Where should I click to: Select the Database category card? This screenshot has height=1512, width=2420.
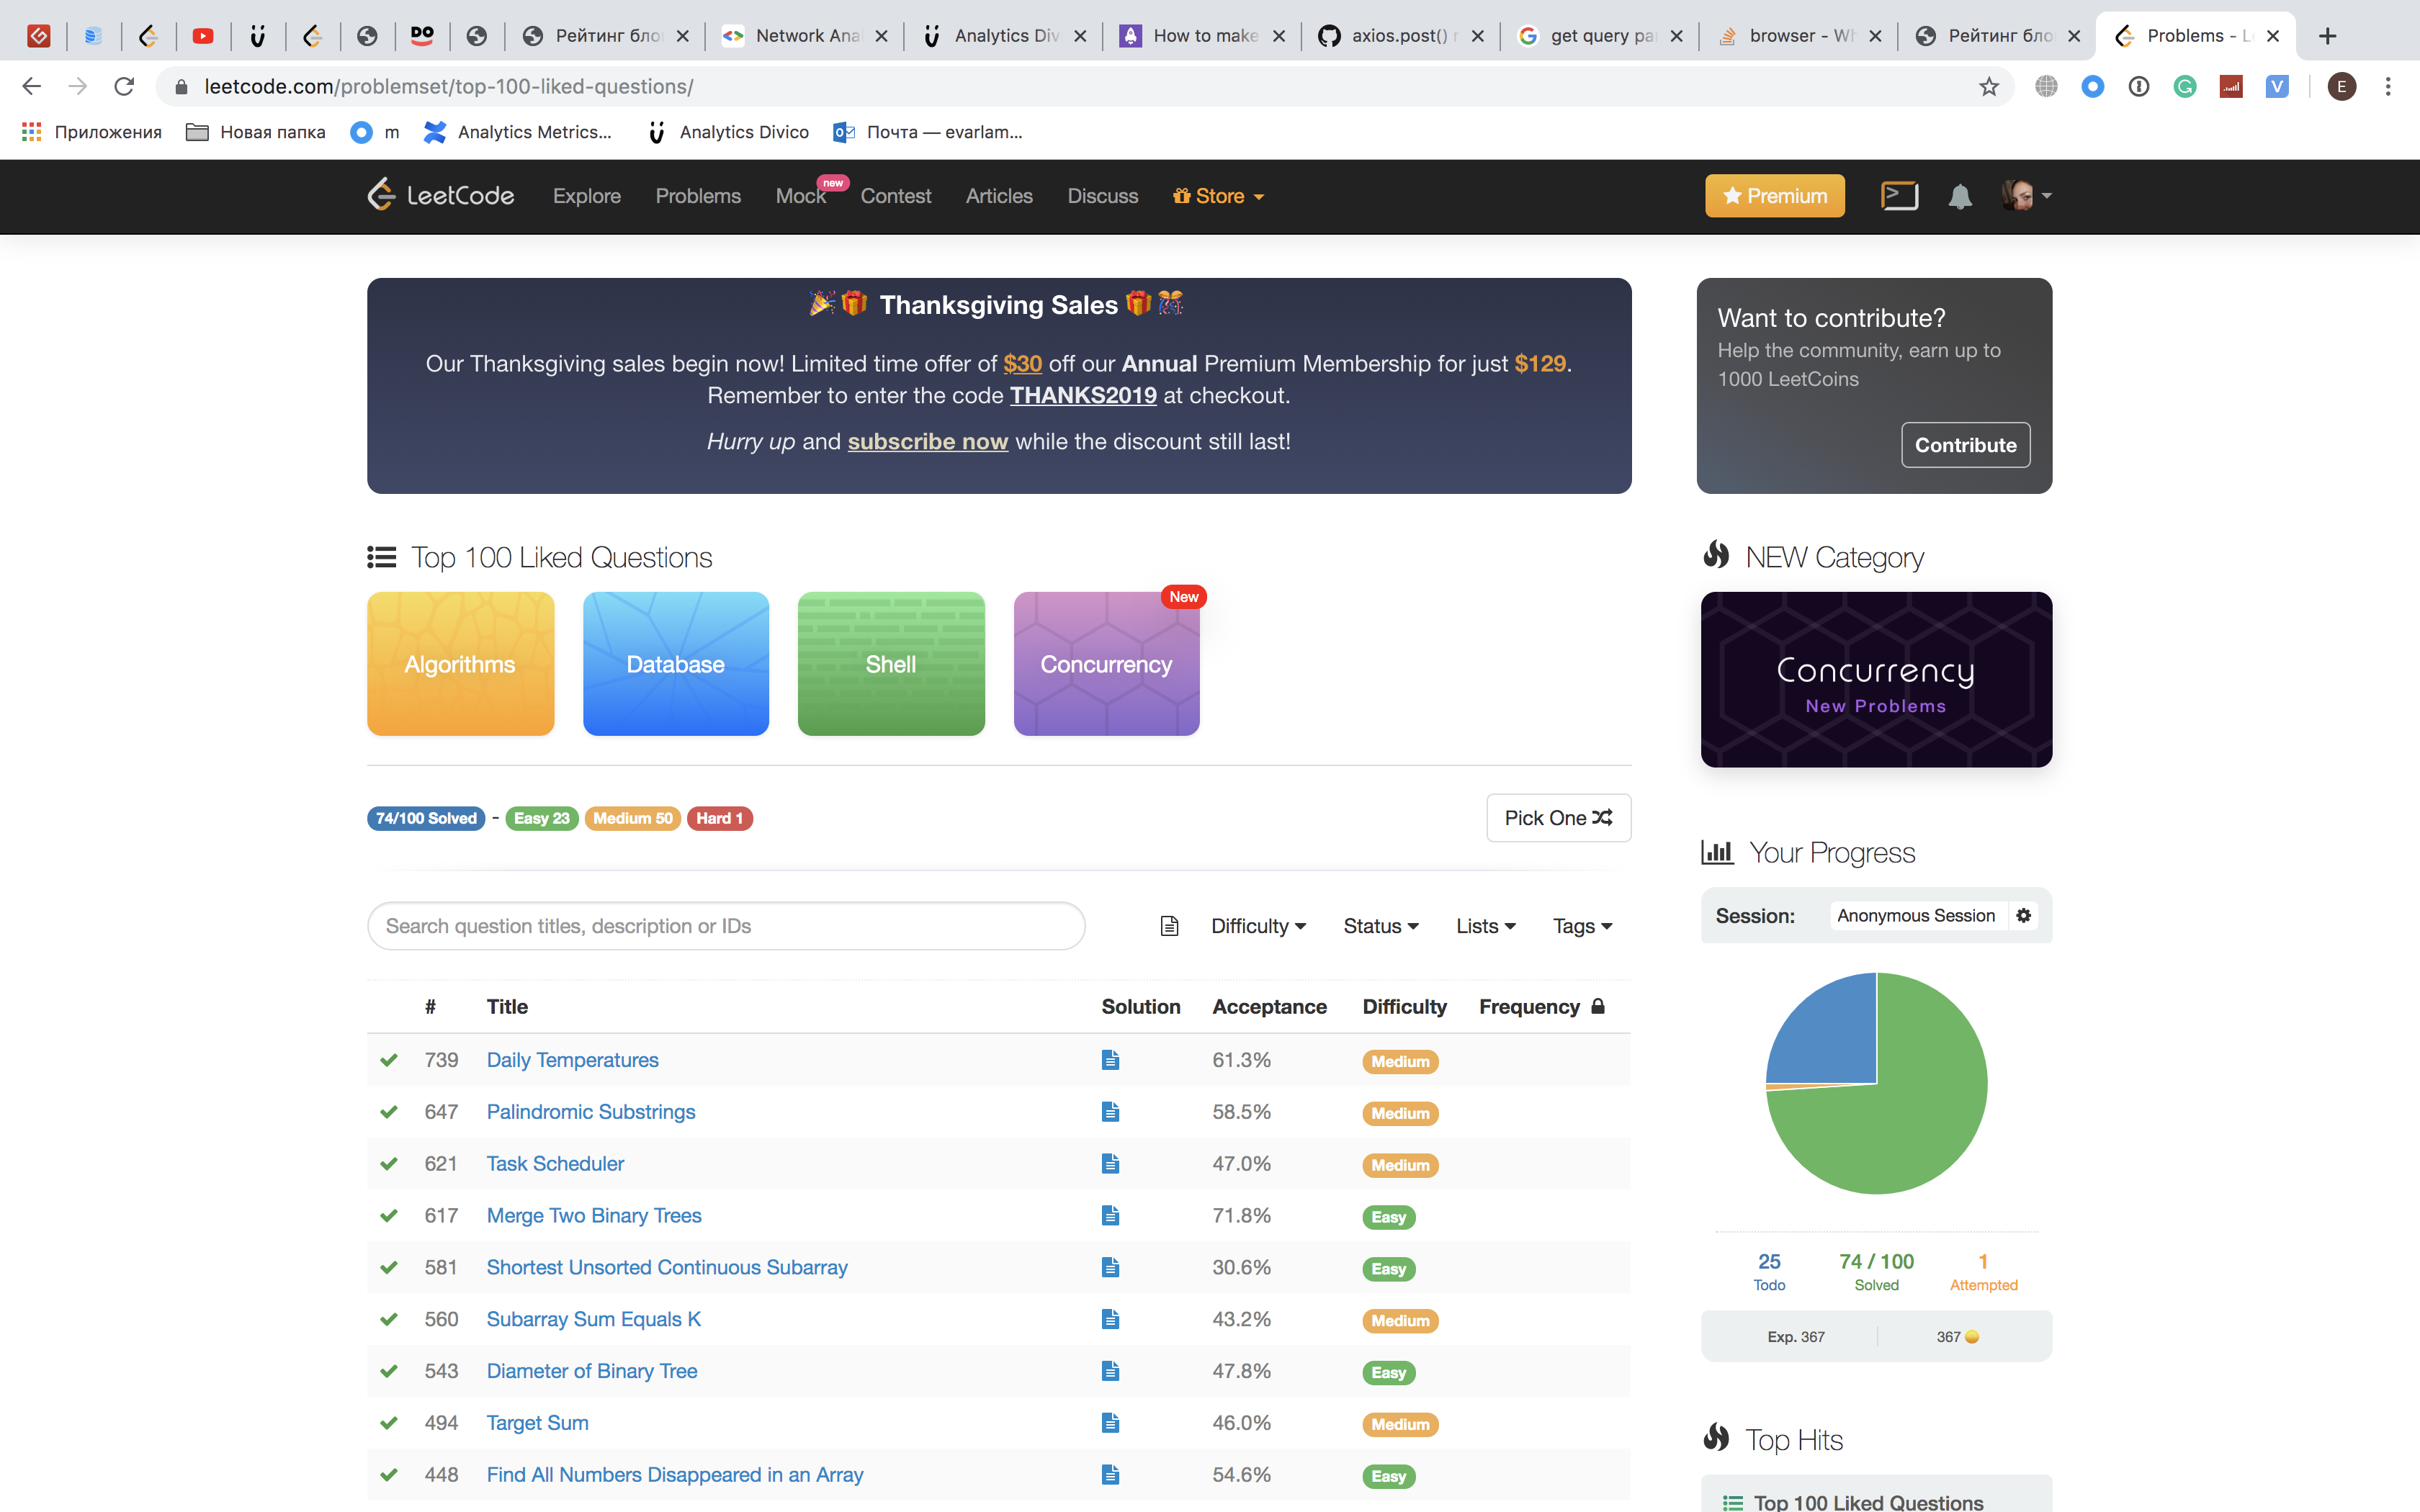(676, 664)
